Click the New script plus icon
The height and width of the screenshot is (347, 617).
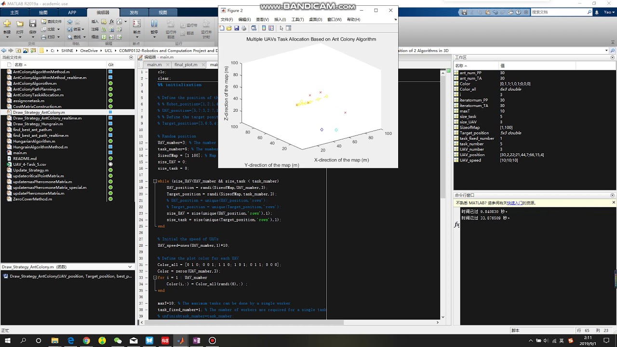coord(7,23)
